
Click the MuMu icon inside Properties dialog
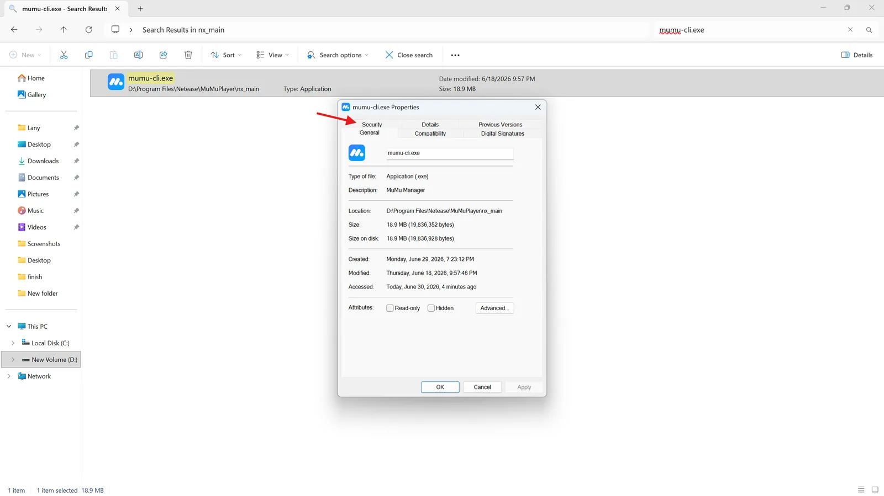(357, 153)
